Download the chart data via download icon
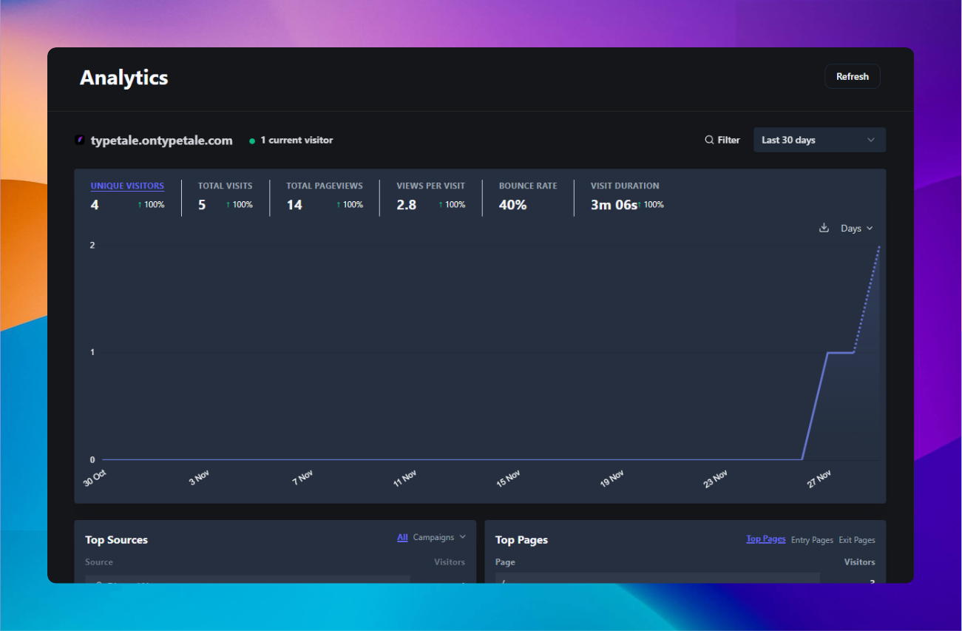Viewport: 962px width, 631px height. pyautogui.click(x=824, y=228)
